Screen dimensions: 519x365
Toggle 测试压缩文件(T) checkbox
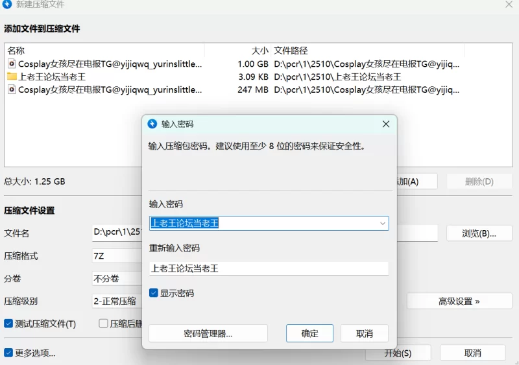[x=8, y=324]
